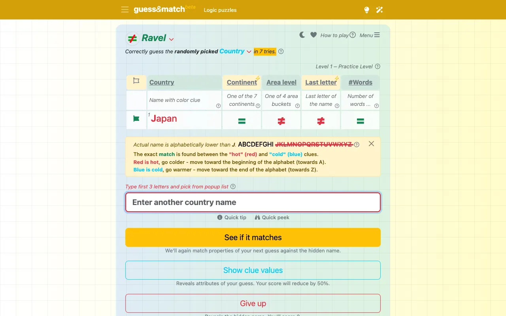The width and height of the screenshot is (506, 316).
Task: Focus the "Enter another country name" field
Action: point(253,202)
